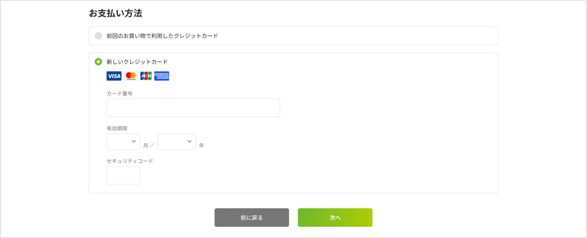Click the year dropdown chevron arrow
This screenshot has height=238, width=587.
point(189,141)
